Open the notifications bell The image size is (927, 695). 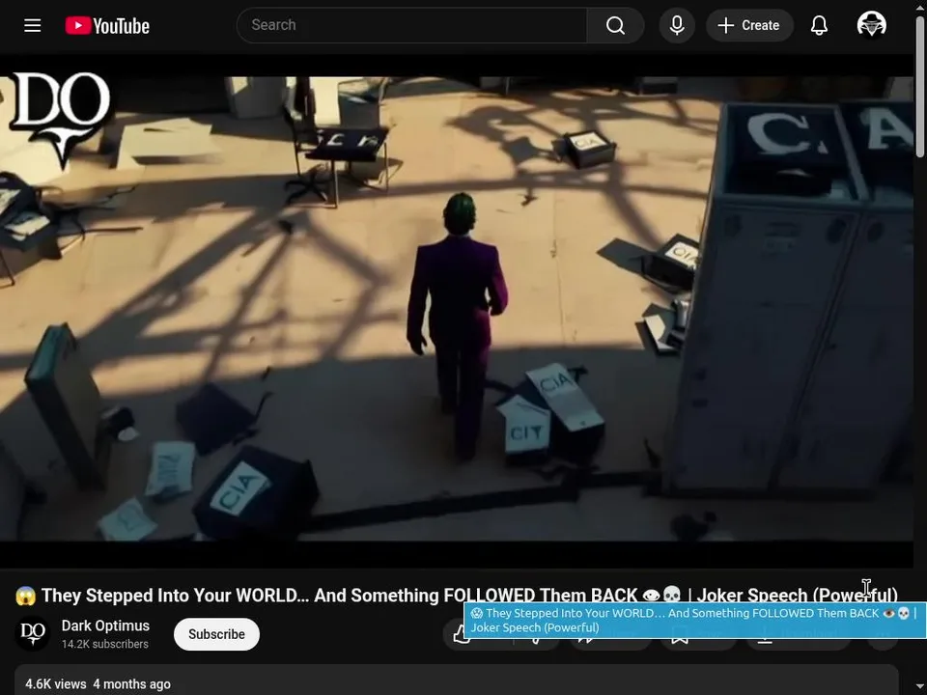tap(819, 25)
